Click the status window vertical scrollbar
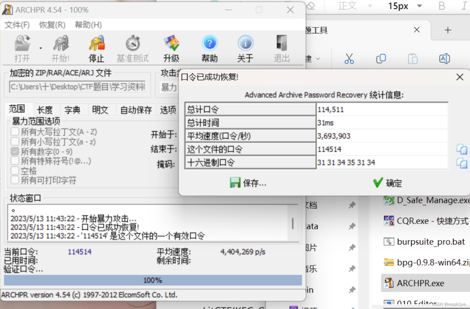Screen dimensions: 470x309 pyautogui.click(x=293, y=223)
